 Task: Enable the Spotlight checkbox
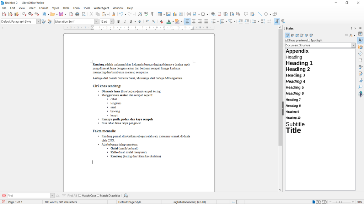coord(309,40)
